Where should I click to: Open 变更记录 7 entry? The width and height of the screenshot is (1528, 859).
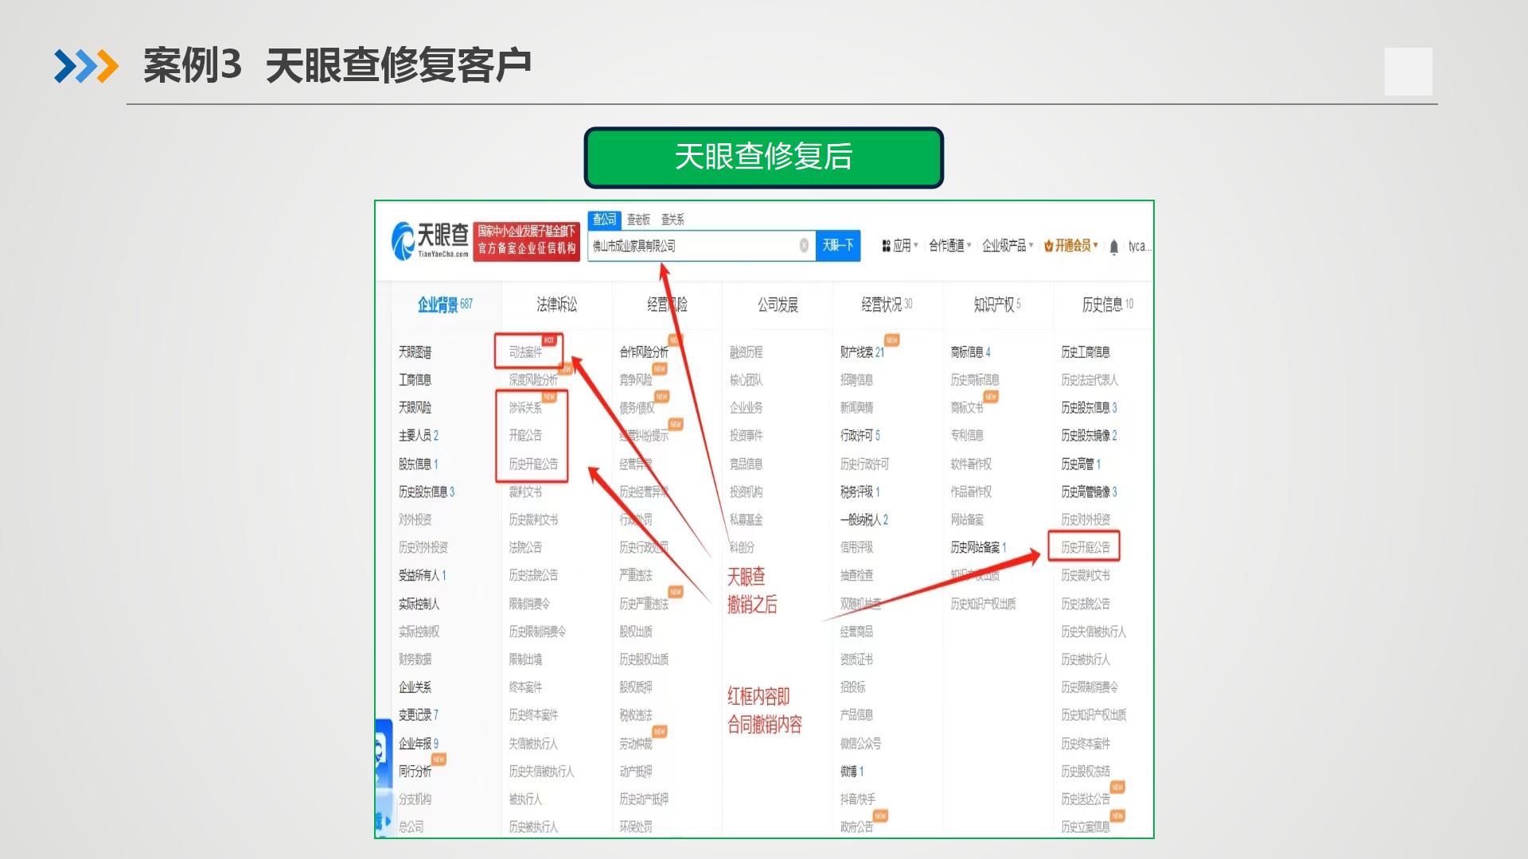click(x=419, y=715)
